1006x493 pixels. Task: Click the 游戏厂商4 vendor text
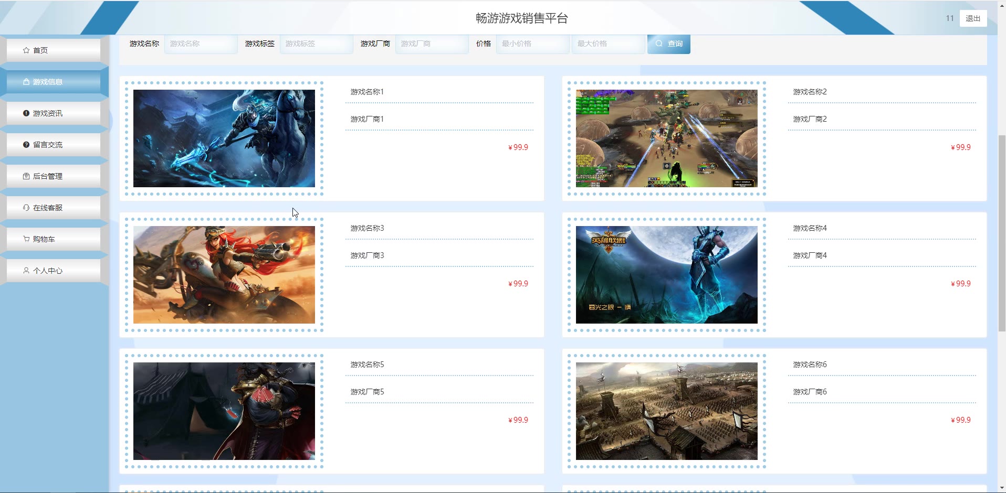click(x=810, y=255)
